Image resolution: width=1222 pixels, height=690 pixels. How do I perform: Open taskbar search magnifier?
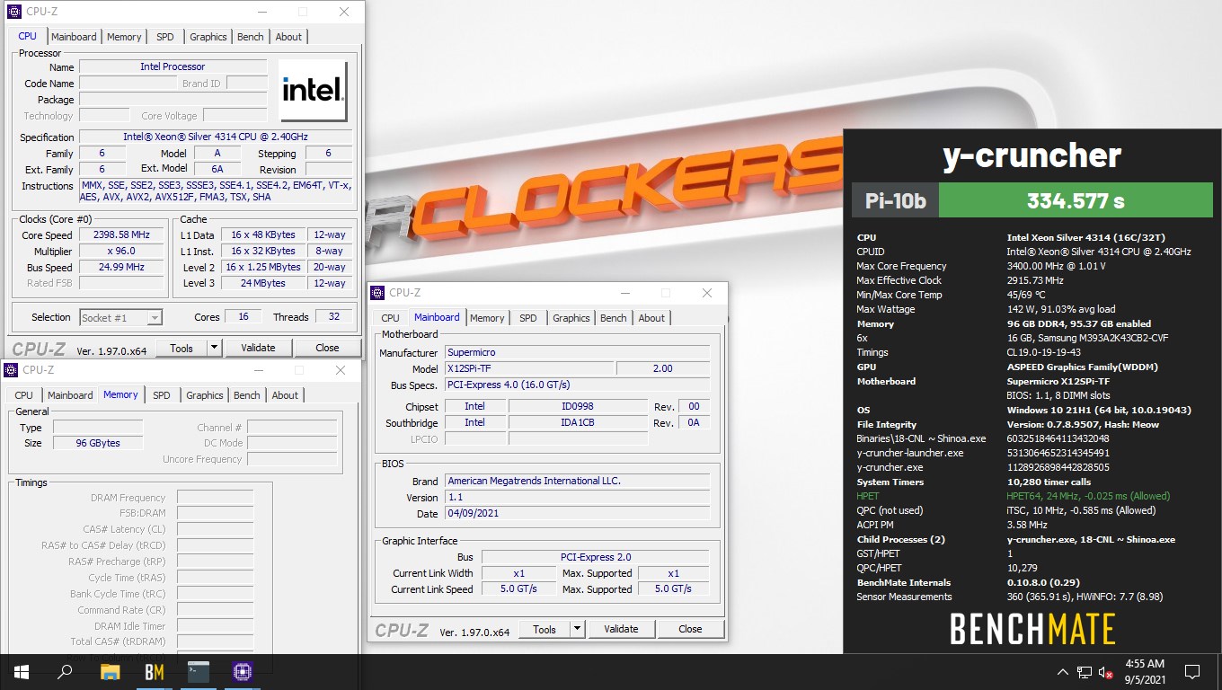65,671
